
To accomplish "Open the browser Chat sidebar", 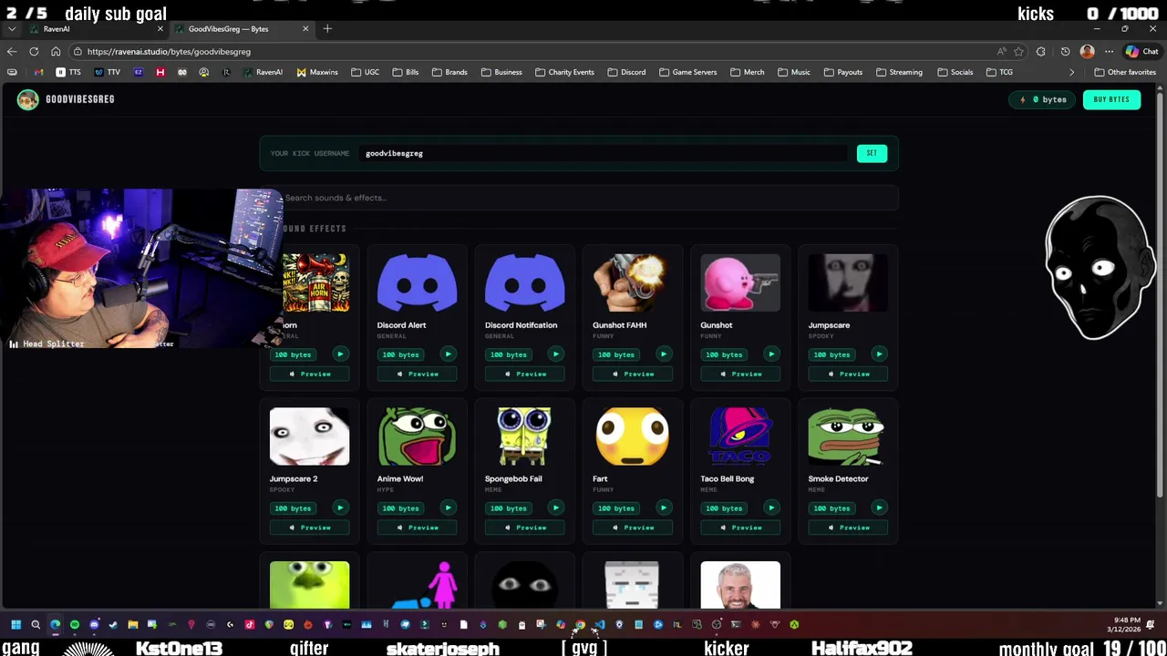I will coord(1141,52).
